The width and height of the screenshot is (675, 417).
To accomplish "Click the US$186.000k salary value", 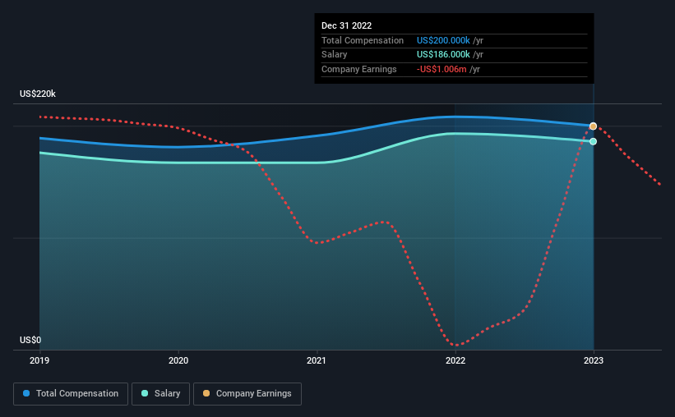I will (443, 55).
